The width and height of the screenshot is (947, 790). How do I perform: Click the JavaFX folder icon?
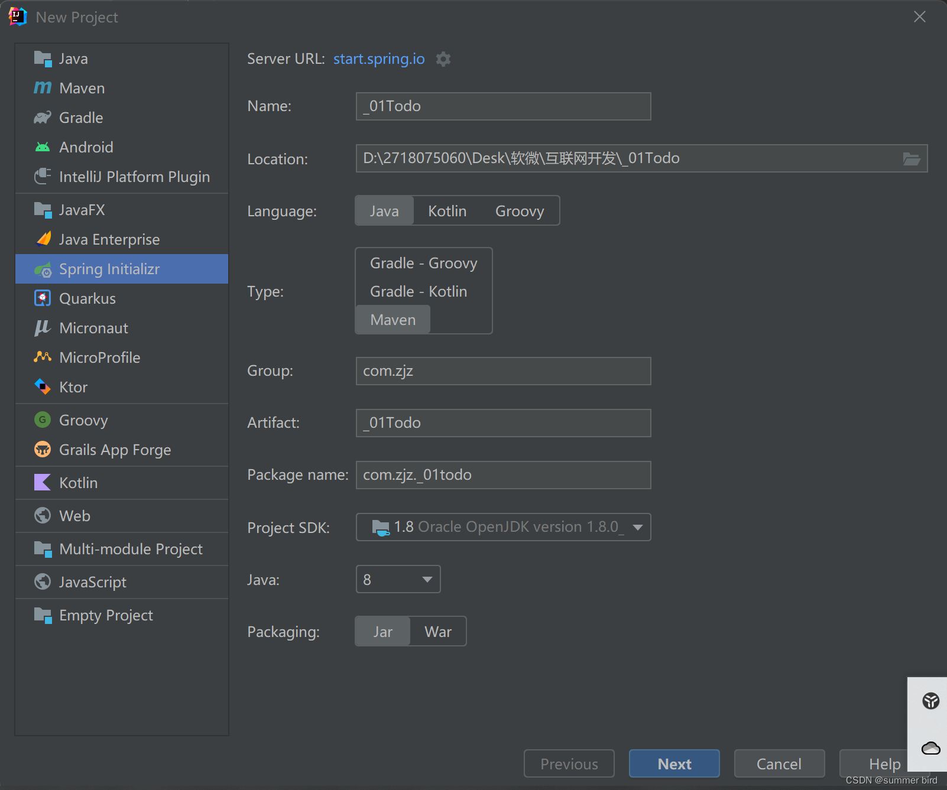pos(43,210)
